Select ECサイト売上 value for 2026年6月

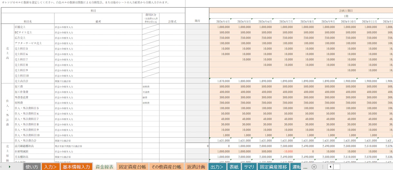[262, 32]
